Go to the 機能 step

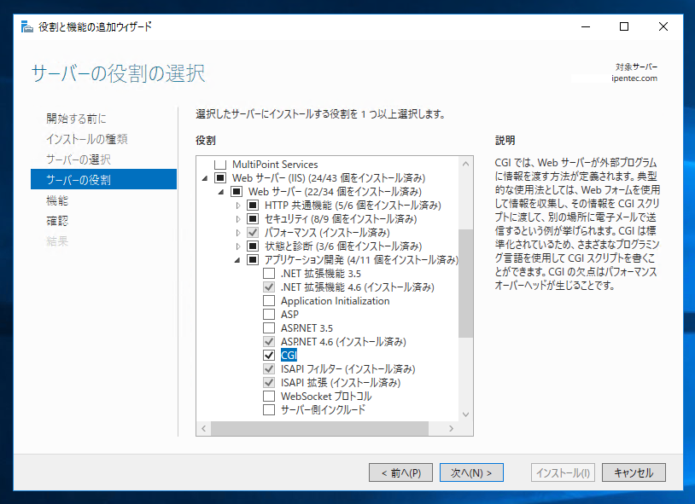(x=57, y=200)
